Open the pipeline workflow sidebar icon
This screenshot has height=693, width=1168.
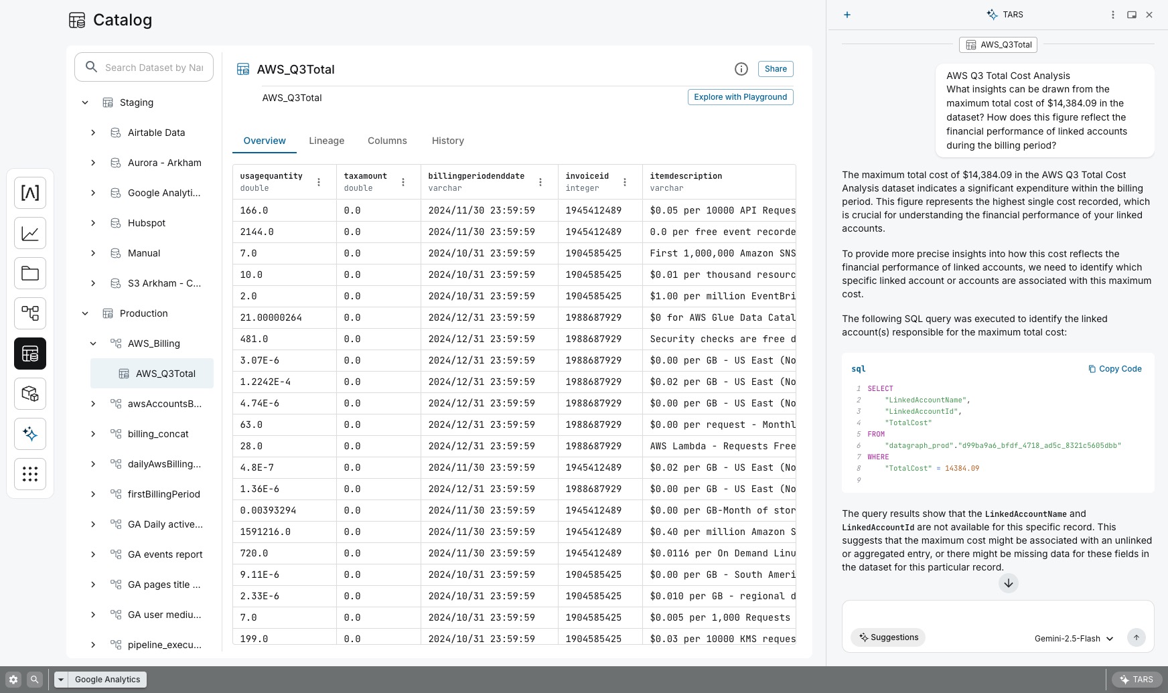(30, 313)
